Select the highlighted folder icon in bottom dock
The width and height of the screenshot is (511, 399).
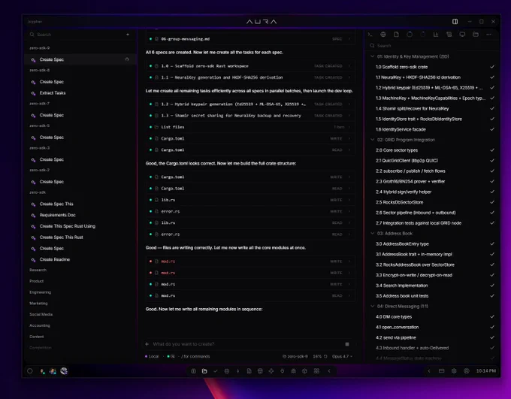pyautogui.click(x=204, y=371)
